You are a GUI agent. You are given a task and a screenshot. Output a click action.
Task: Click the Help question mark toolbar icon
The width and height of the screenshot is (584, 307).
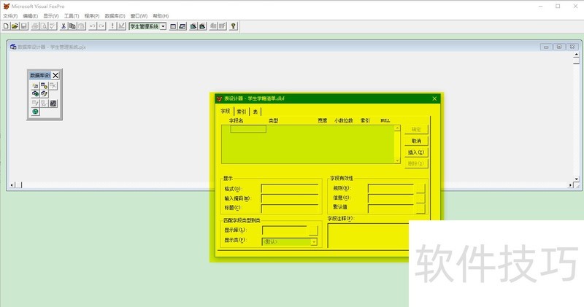(x=233, y=26)
